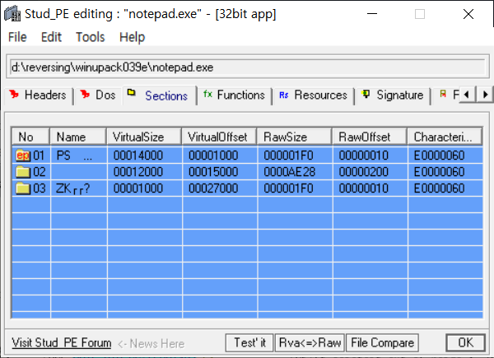Click RawSize value 0000AE28

[x=289, y=172]
